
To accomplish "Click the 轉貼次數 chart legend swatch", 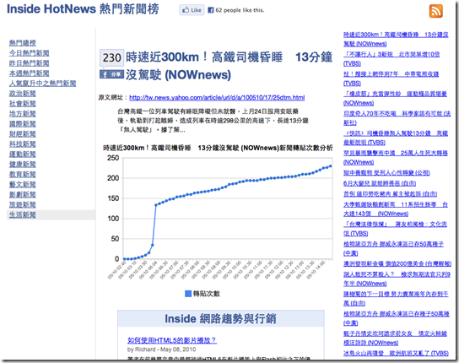I will click(188, 294).
